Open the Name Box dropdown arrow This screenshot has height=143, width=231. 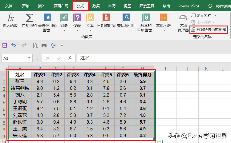pos(29,58)
